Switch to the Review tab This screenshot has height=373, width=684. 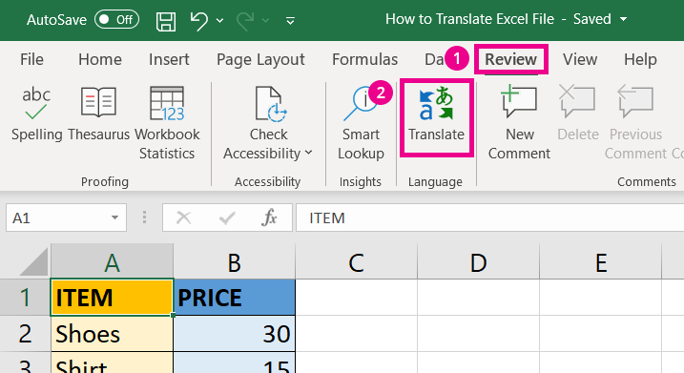coord(510,59)
